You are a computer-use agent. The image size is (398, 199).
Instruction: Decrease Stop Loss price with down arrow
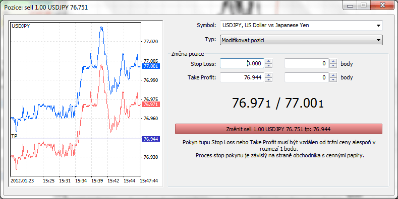tap(268, 66)
